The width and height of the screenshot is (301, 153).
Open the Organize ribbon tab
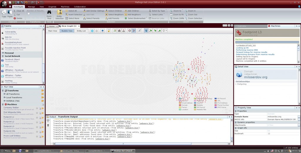[52, 7]
